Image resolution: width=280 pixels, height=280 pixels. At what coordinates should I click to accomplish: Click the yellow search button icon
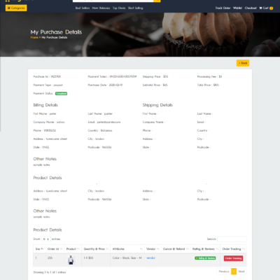[157, 1]
